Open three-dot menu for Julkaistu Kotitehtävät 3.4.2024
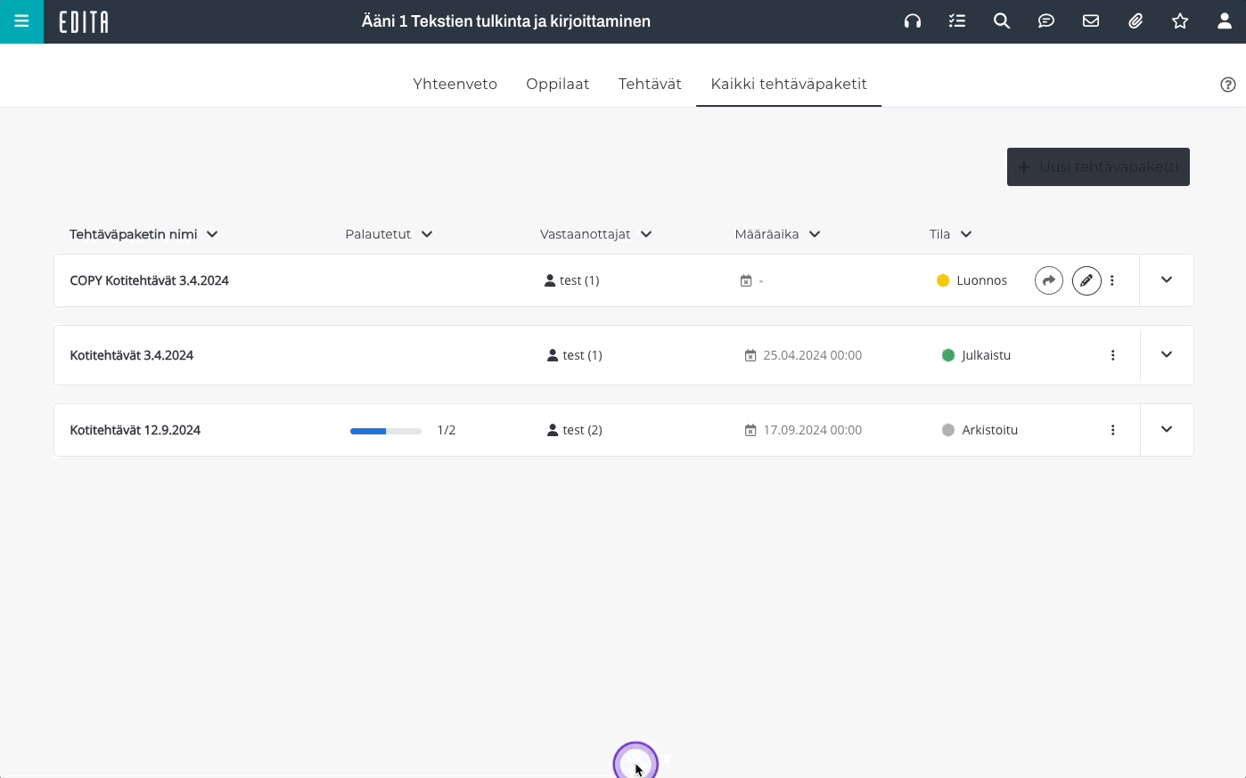This screenshot has height=778, width=1246. pos(1113,355)
